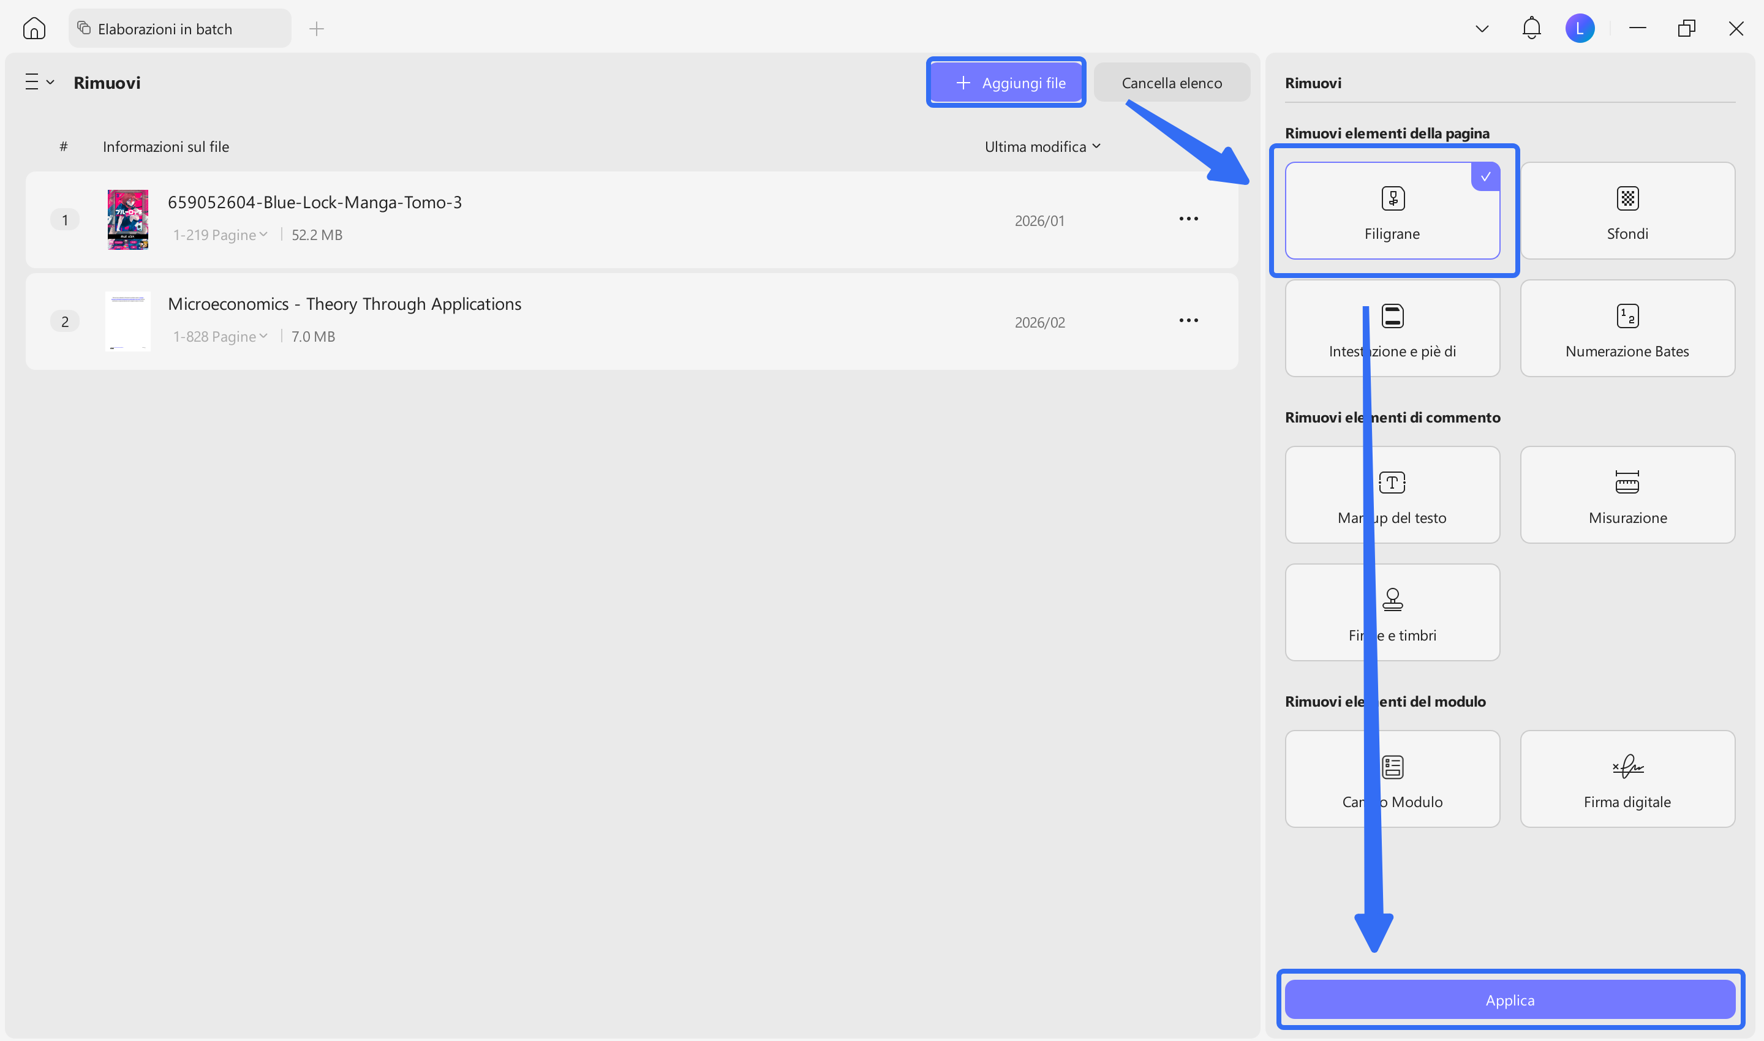The image size is (1764, 1041).
Task: Expand page range dropdown 1-219 Pagine
Action: (x=221, y=235)
